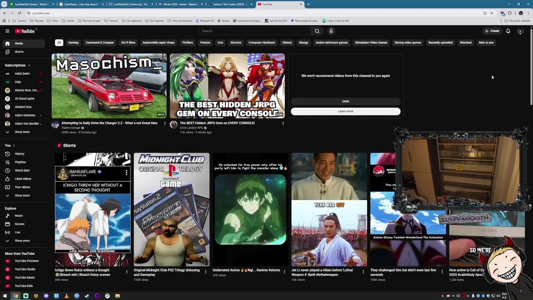
Task: Select the Pistons chip
Action: coord(205,42)
